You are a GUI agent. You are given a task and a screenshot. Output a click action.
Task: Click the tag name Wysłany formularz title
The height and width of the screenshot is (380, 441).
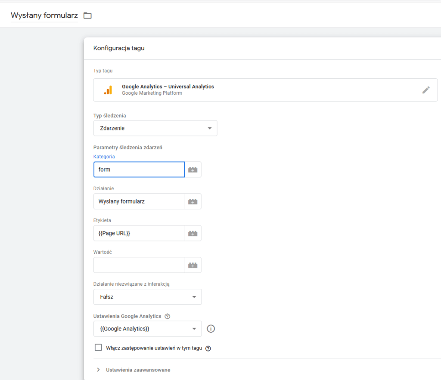tap(44, 16)
